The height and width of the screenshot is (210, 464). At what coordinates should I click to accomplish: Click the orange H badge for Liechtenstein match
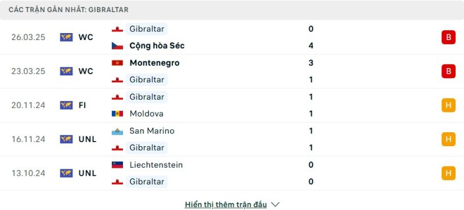tap(448, 173)
